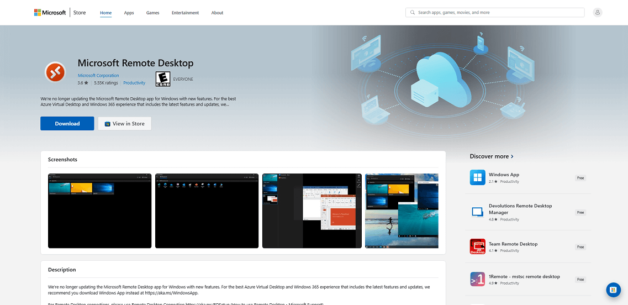Click the Description section heading
The width and height of the screenshot is (628, 305).
62,270
